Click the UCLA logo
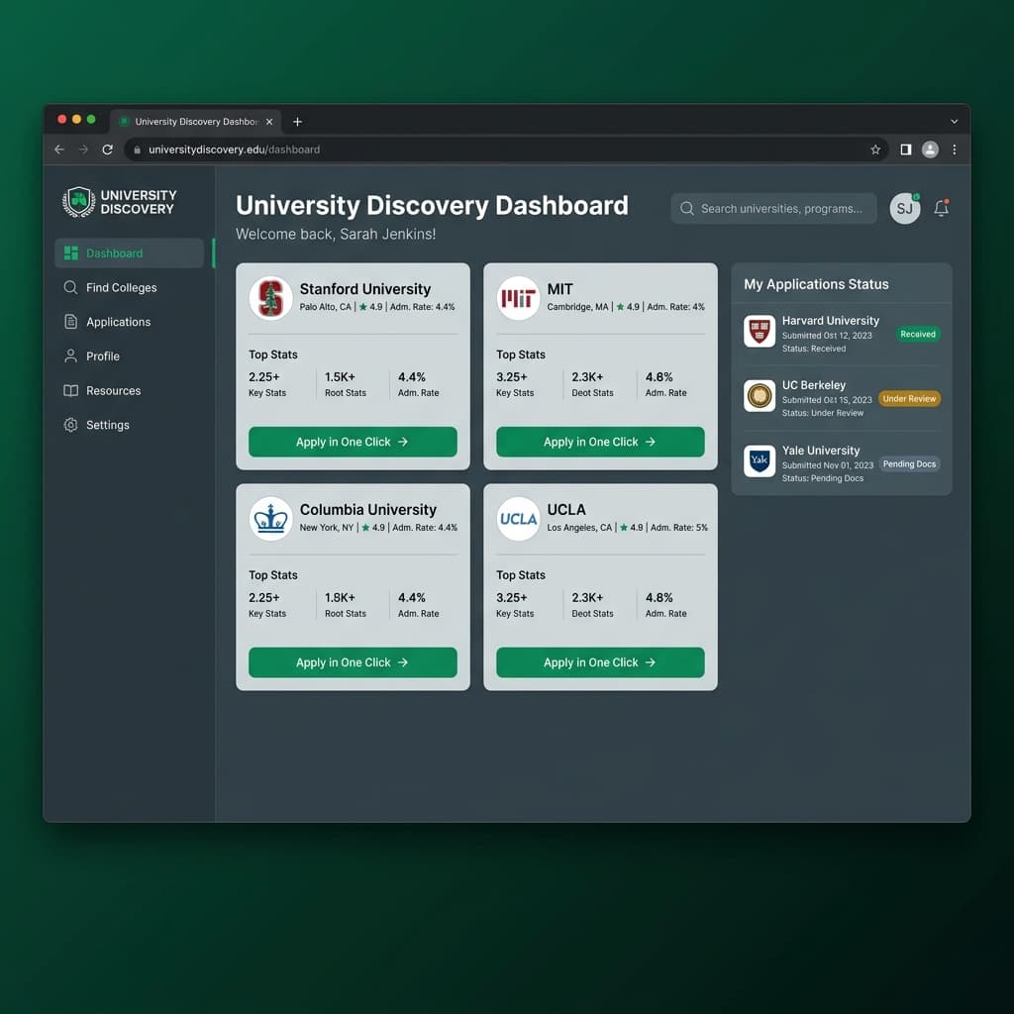This screenshot has height=1014, width=1014. [x=518, y=518]
